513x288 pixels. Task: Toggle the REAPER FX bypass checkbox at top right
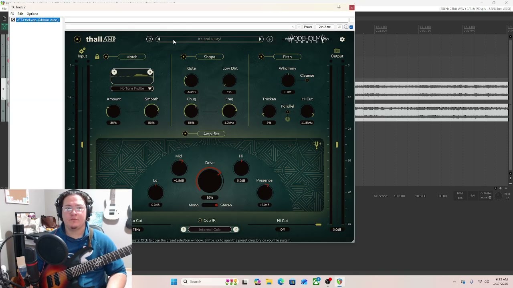[351, 27]
